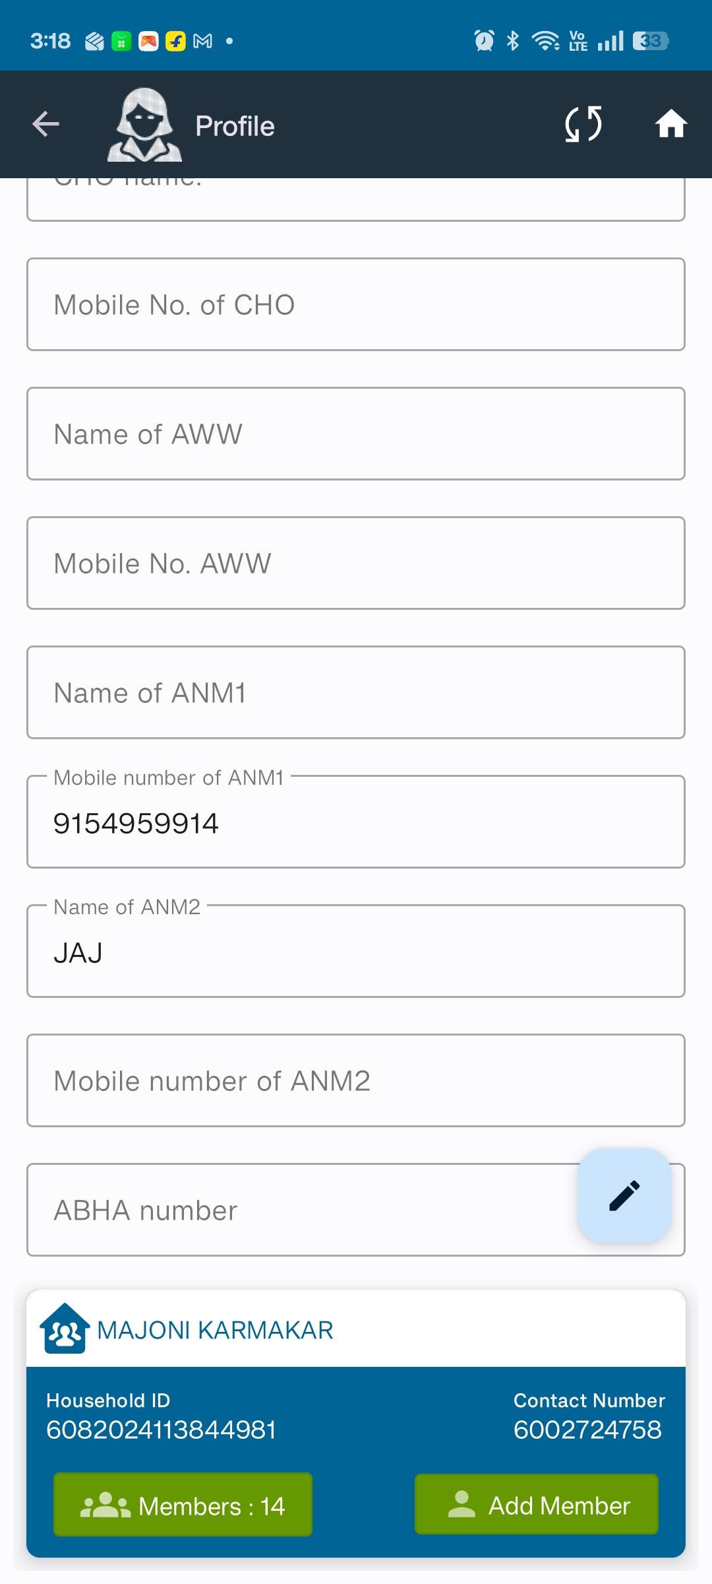
Task: Edit the Mobile number of ANM1 field
Action: click(356, 822)
